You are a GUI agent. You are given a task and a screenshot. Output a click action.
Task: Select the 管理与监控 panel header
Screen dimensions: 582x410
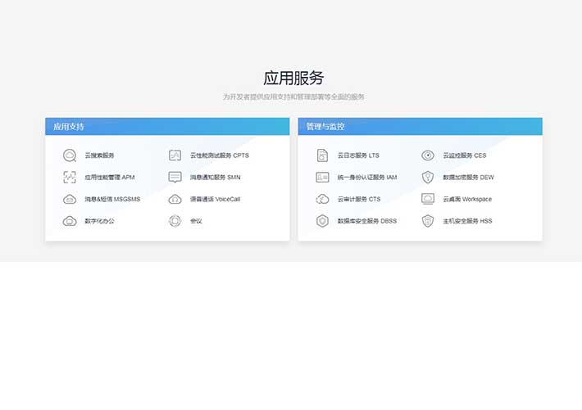[420, 127]
